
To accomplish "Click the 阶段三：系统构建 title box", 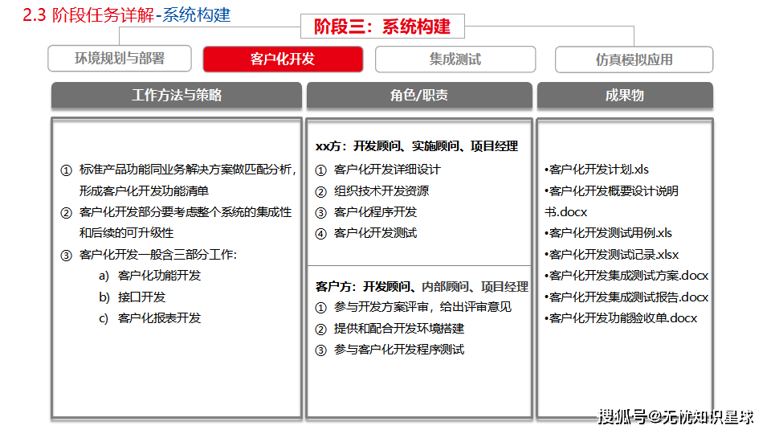I will pos(382,26).
